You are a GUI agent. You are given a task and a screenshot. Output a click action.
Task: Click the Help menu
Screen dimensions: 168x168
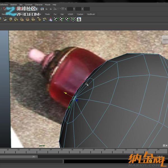(x=54, y=5)
